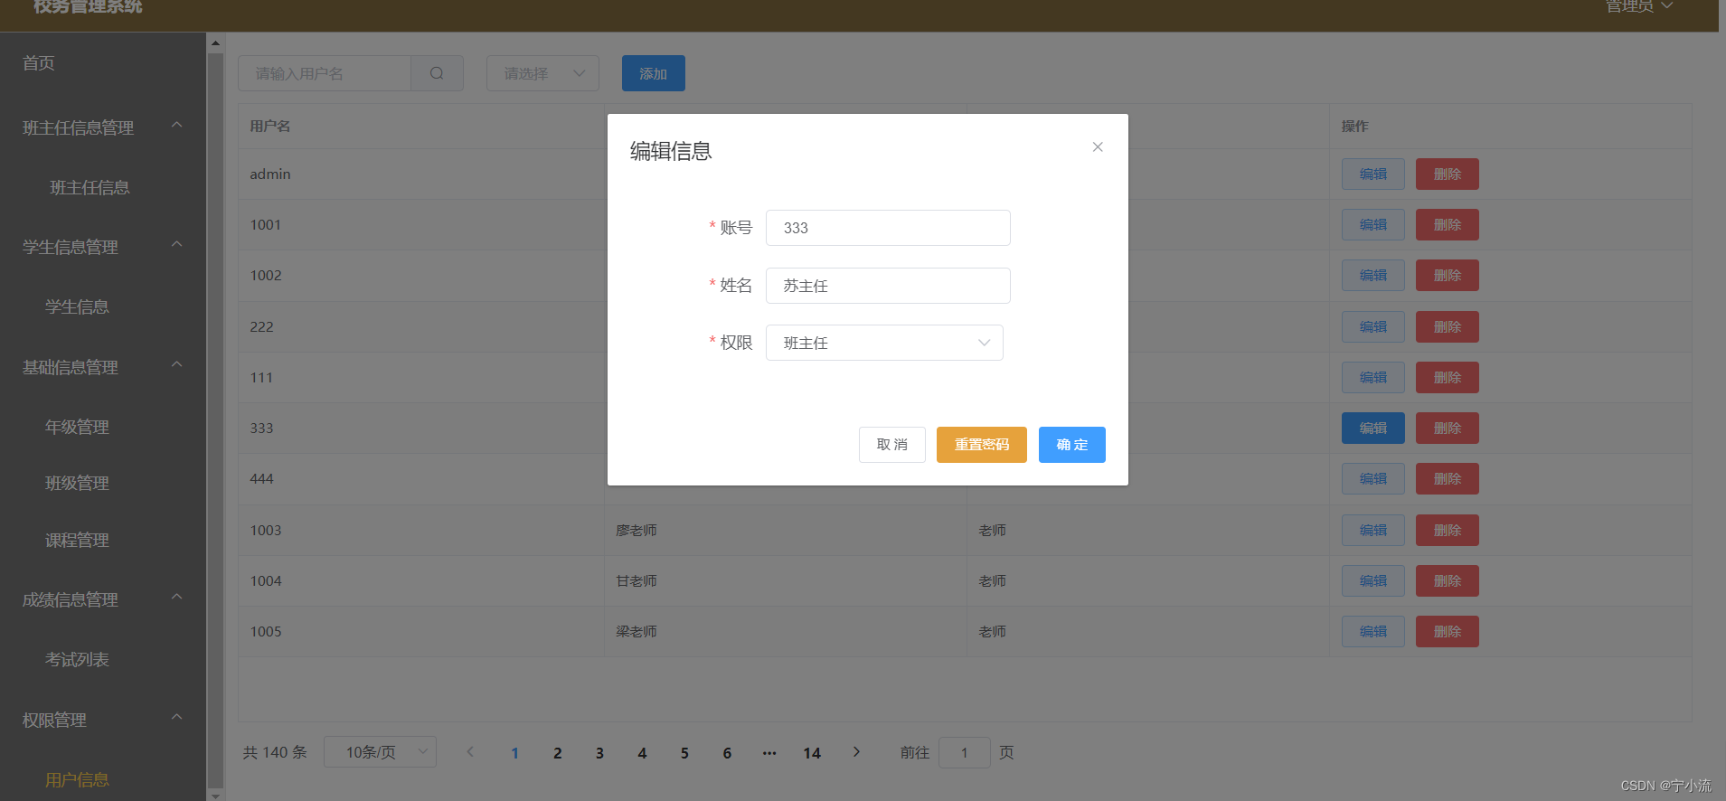Viewport: 1726px width, 801px height.
Task: Click the 添加 button
Action: pyautogui.click(x=654, y=73)
